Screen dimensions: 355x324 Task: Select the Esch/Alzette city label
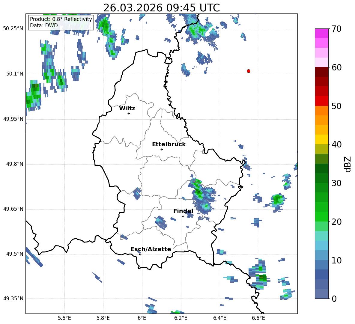[151, 249]
